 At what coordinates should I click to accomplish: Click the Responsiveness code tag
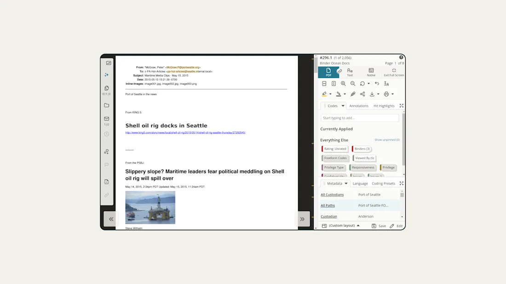click(363, 167)
